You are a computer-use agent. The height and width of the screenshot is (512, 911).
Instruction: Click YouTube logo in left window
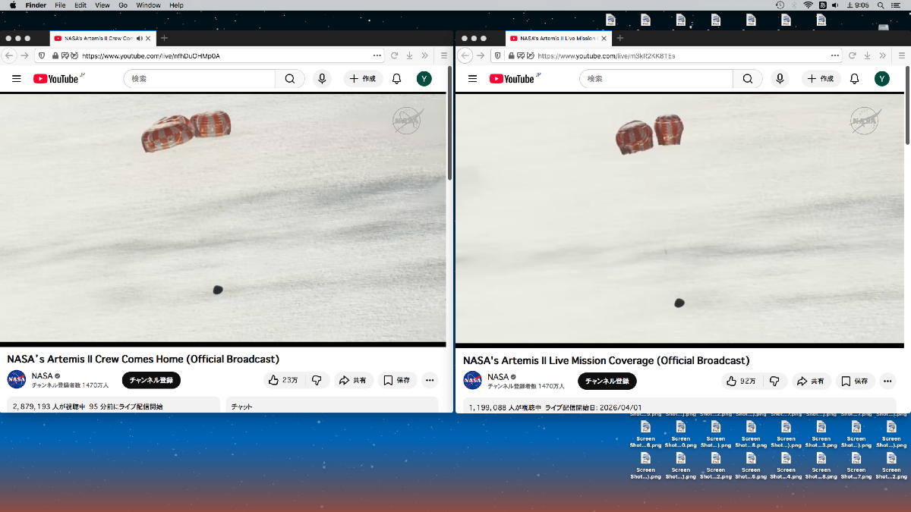coord(55,79)
